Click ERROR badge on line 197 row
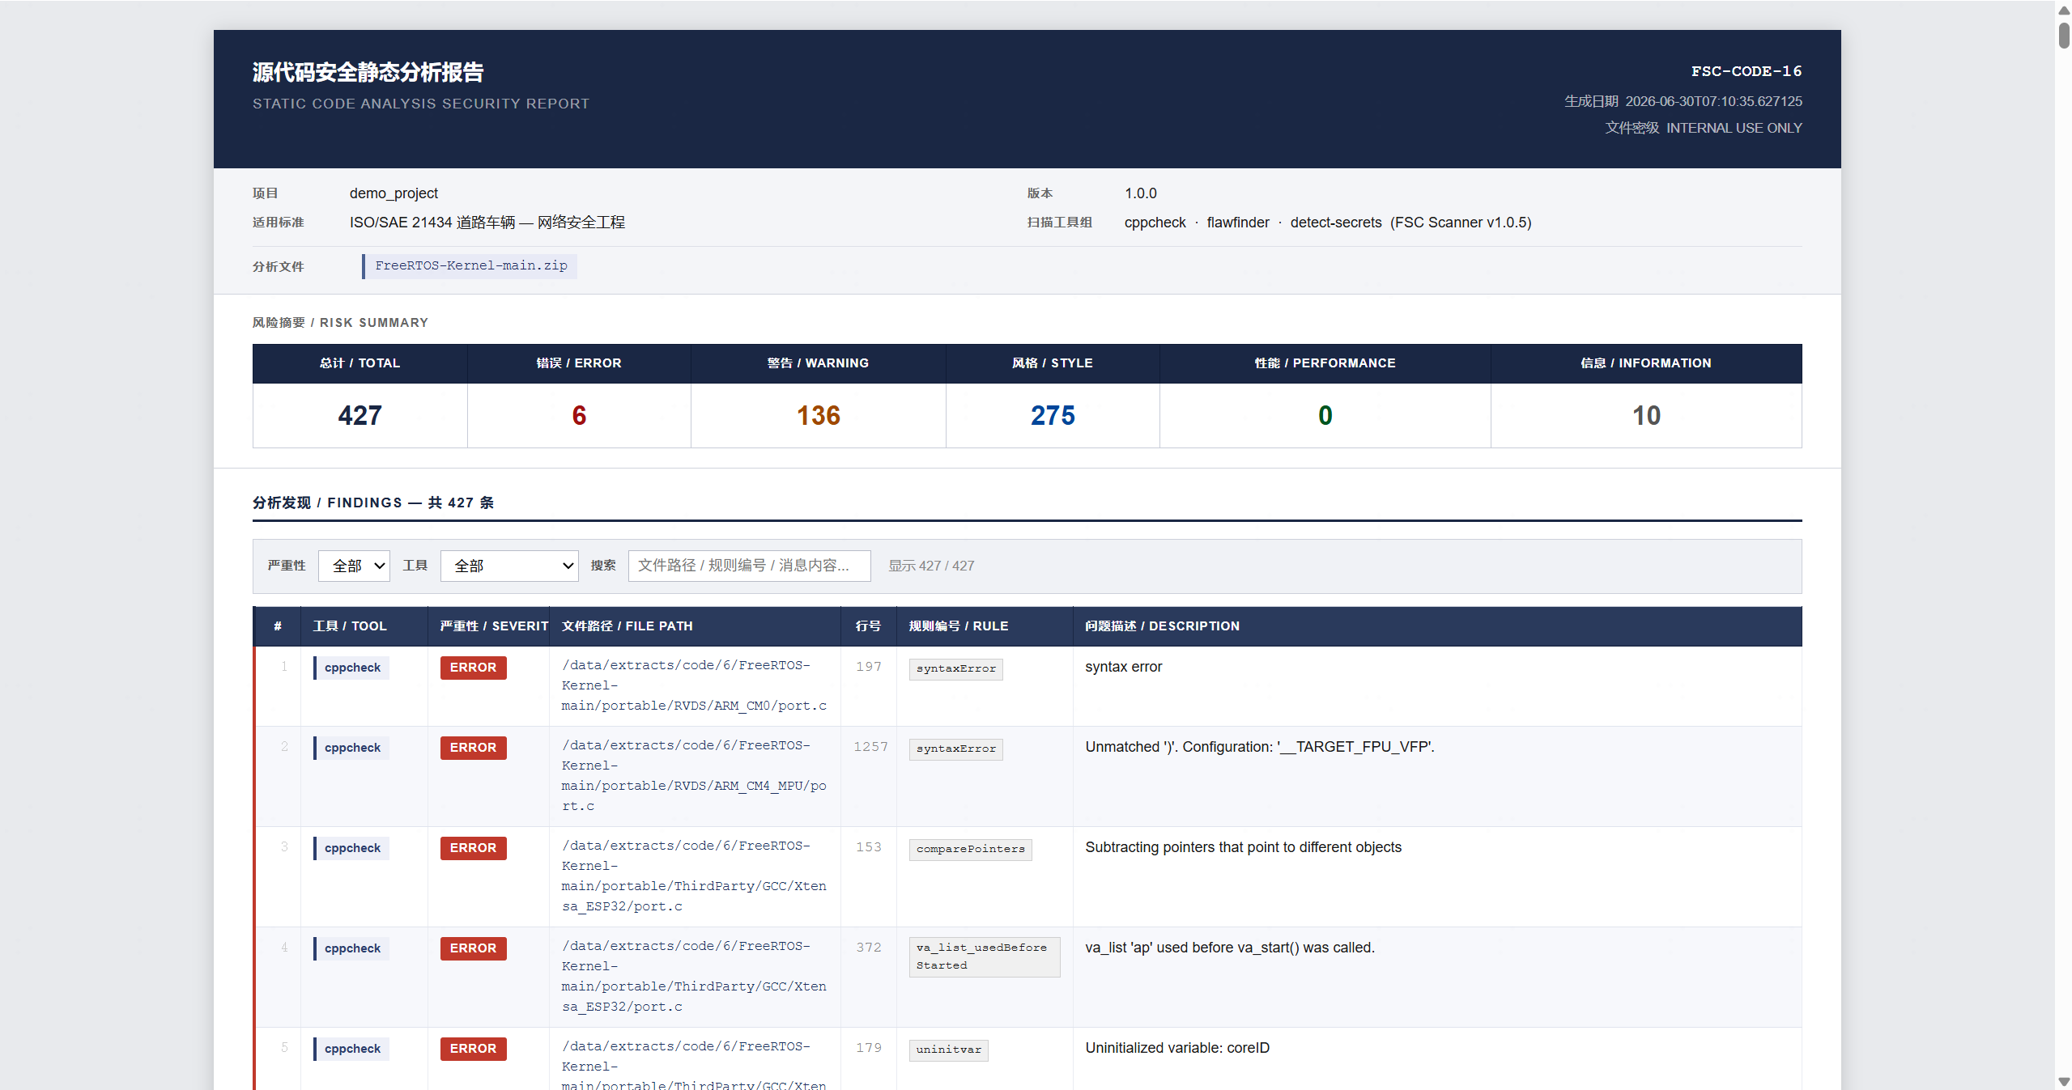The height and width of the screenshot is (1090, 2072). (x=473, y=668)
